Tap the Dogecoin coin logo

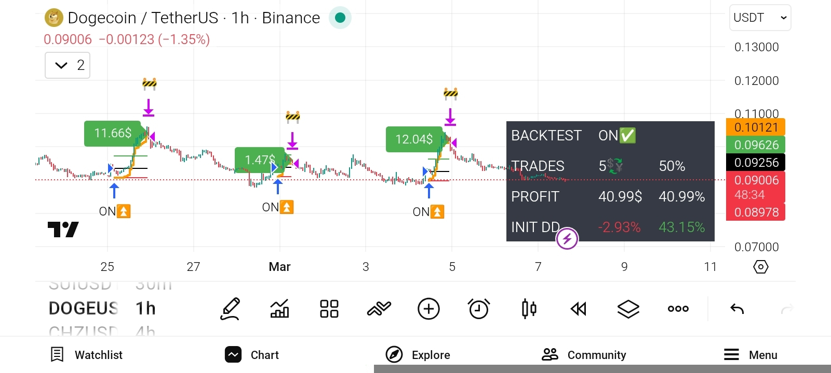click(53, 18)
